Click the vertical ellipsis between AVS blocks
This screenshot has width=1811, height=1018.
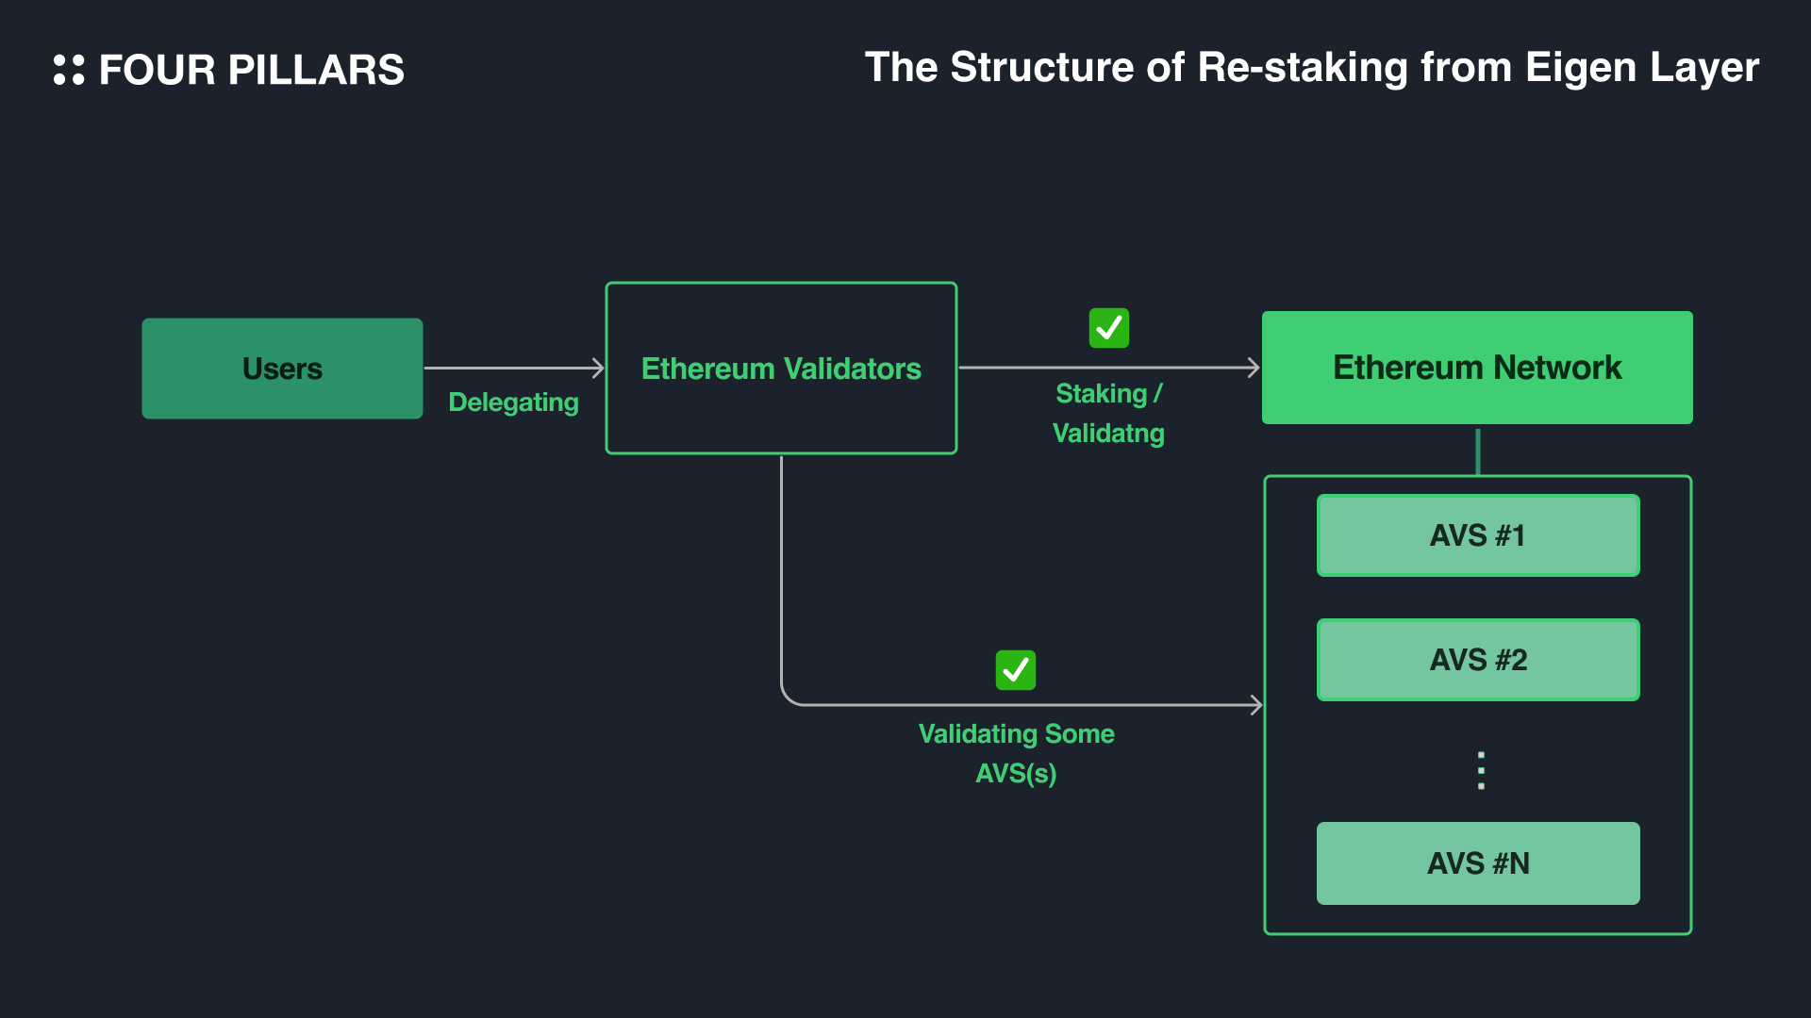(1481, 770)
